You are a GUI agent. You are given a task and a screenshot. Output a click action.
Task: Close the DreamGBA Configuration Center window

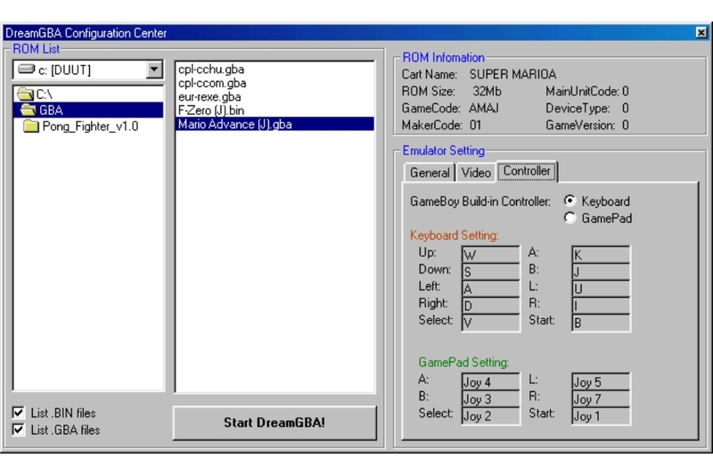701,33
